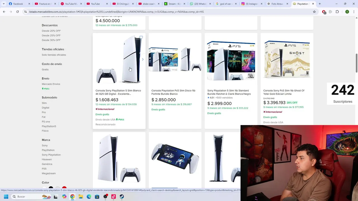Switch to the Stream Kick tab
The height and width of the screenshot is (201, 358).
pyautogui.click(x=174, y=4)
